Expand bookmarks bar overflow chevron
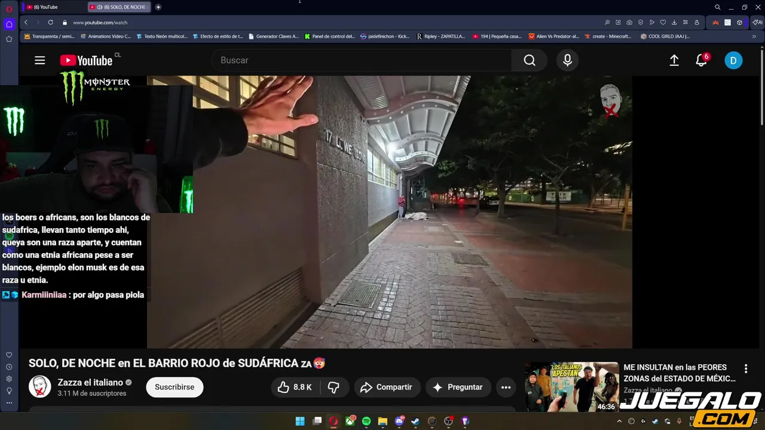This screenshot has height=430, width=765. (754, 36)
